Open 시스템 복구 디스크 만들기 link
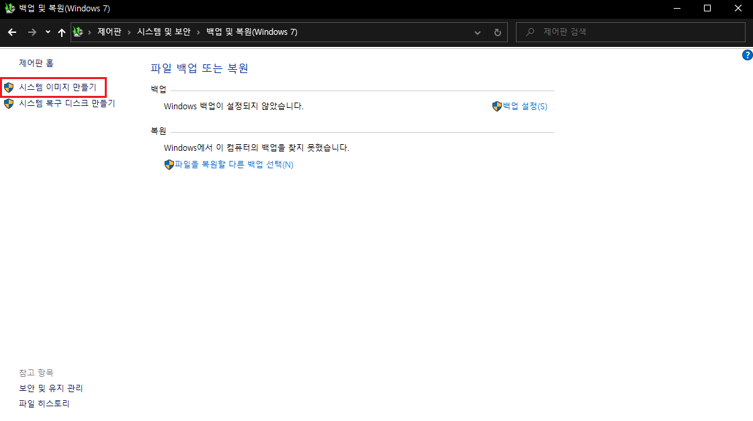The image size is (753, 421). pyautogui.click(x=67, y=103)
